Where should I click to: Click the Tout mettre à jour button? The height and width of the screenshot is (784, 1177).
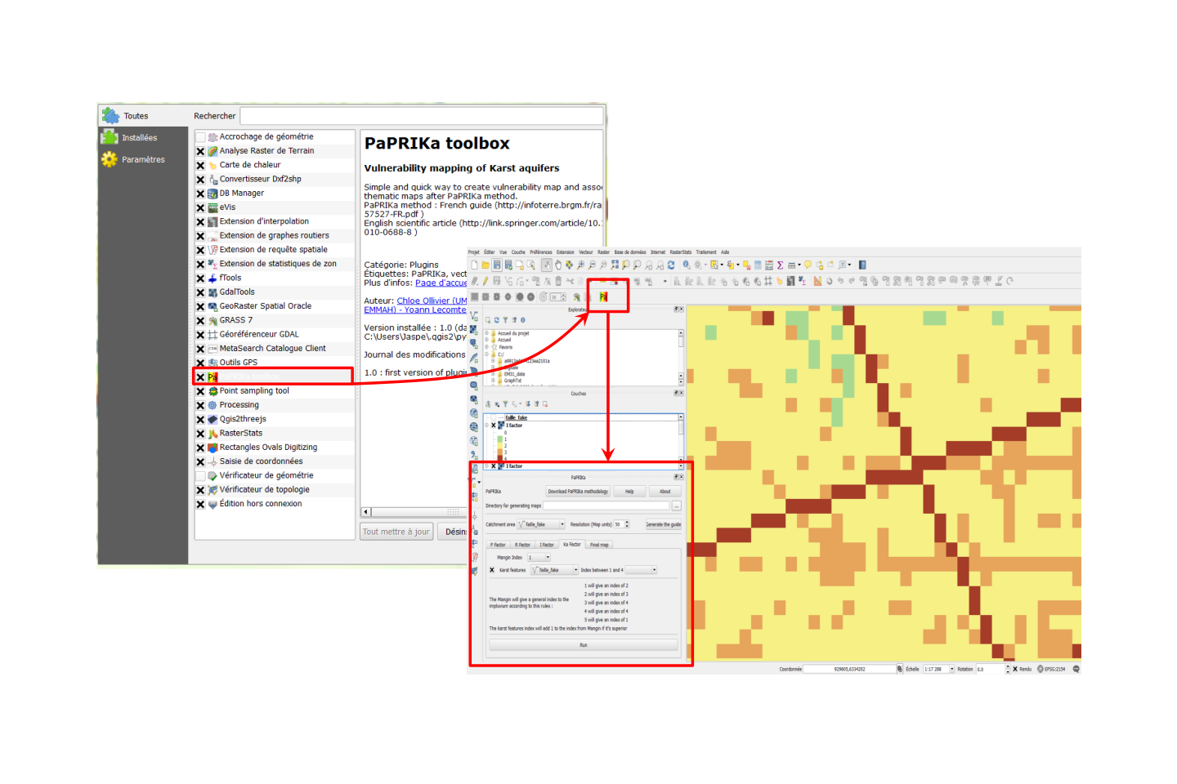[x=396, y=532]
